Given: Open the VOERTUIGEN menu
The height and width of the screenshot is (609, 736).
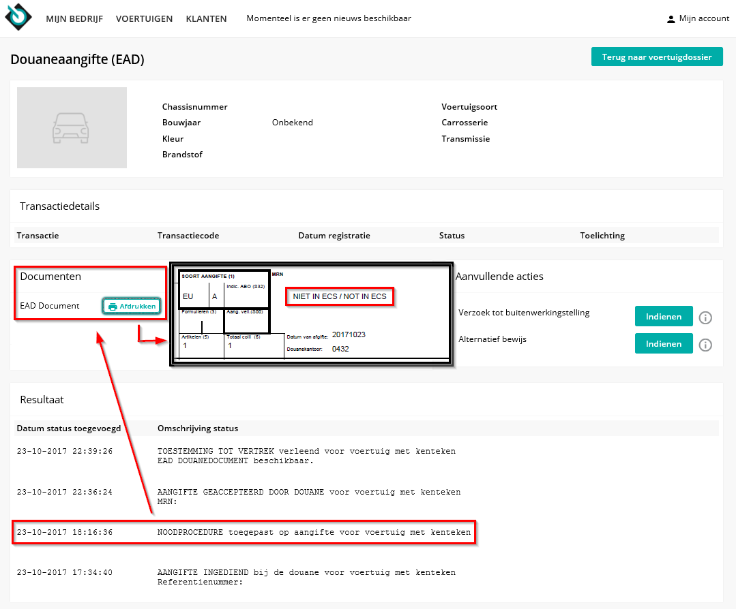Looking at the screenshot, I should [144, 18].
